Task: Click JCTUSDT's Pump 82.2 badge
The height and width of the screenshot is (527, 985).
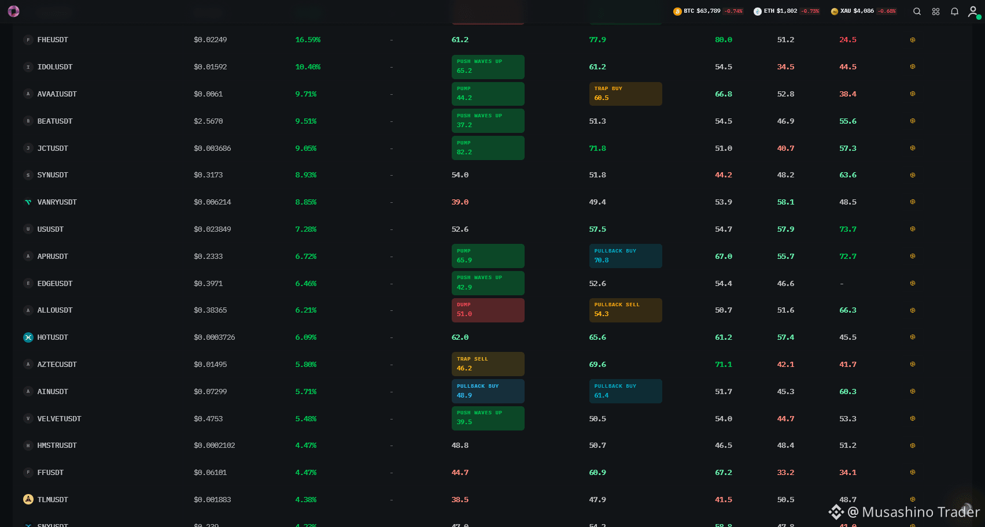Action: coord(488,148)
